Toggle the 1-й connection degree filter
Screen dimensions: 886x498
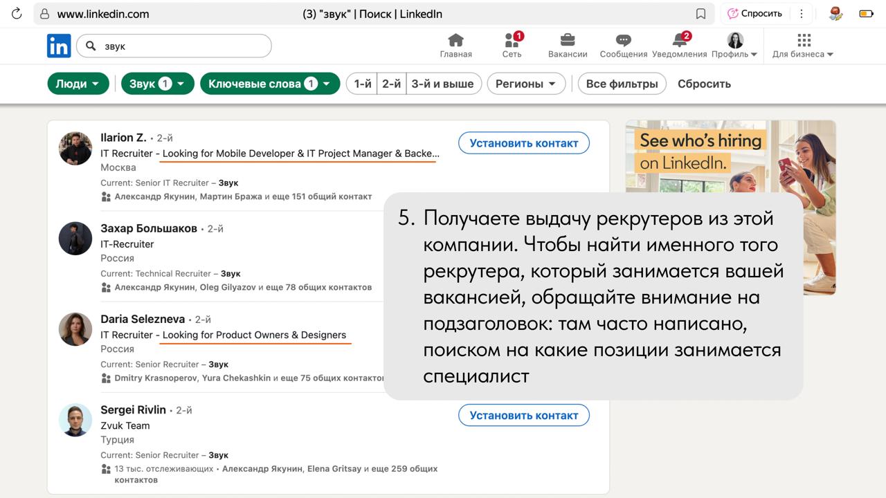(x=362, y=84)
